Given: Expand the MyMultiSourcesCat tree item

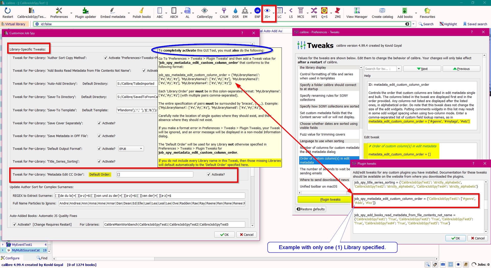Looking at the screenshot, I should tap(3, 250).
